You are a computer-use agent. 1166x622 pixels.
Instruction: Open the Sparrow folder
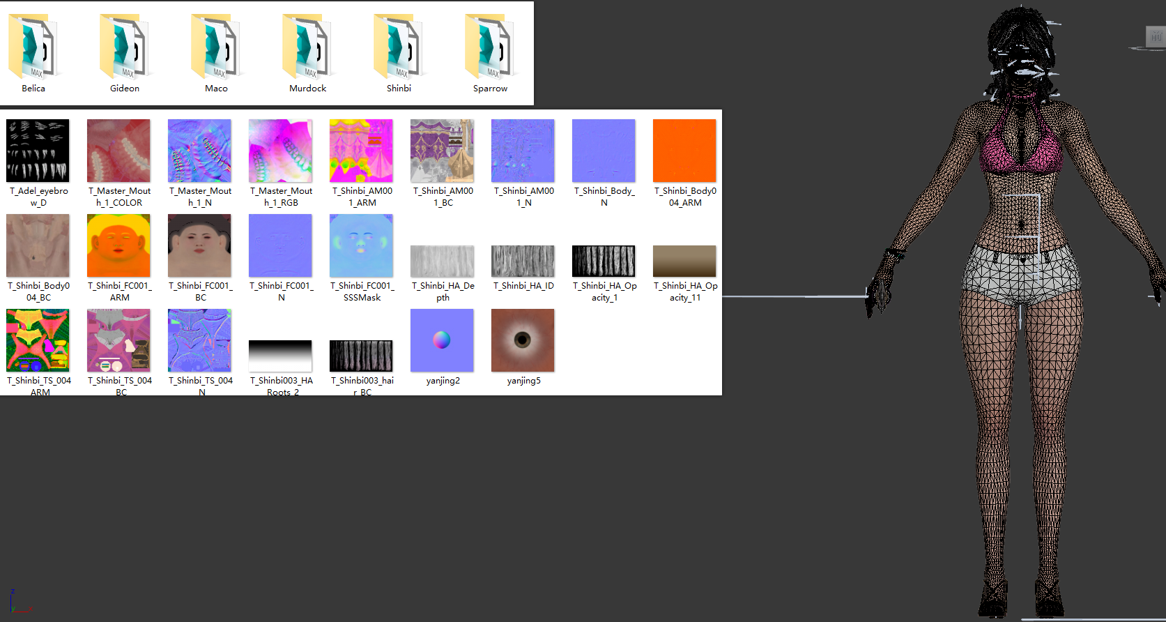click(x=490, y=47)
